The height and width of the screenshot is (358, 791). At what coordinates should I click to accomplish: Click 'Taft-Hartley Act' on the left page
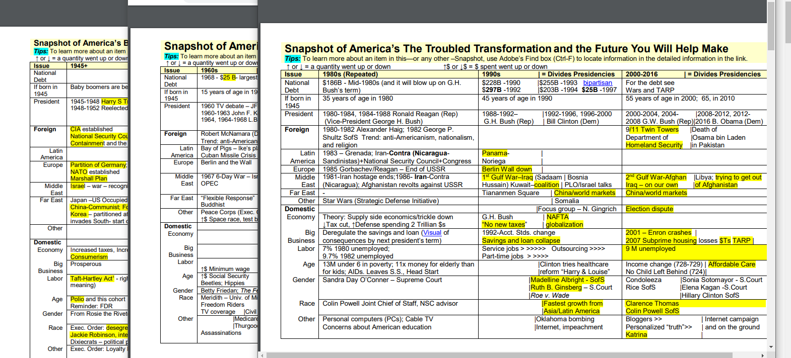coord(91,279)
